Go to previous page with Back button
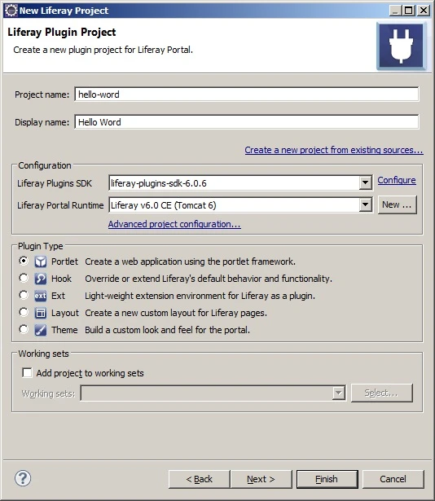 point(199,479)
